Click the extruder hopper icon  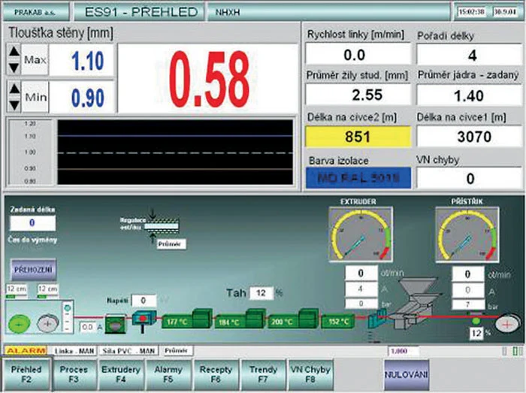coord(417,289)
